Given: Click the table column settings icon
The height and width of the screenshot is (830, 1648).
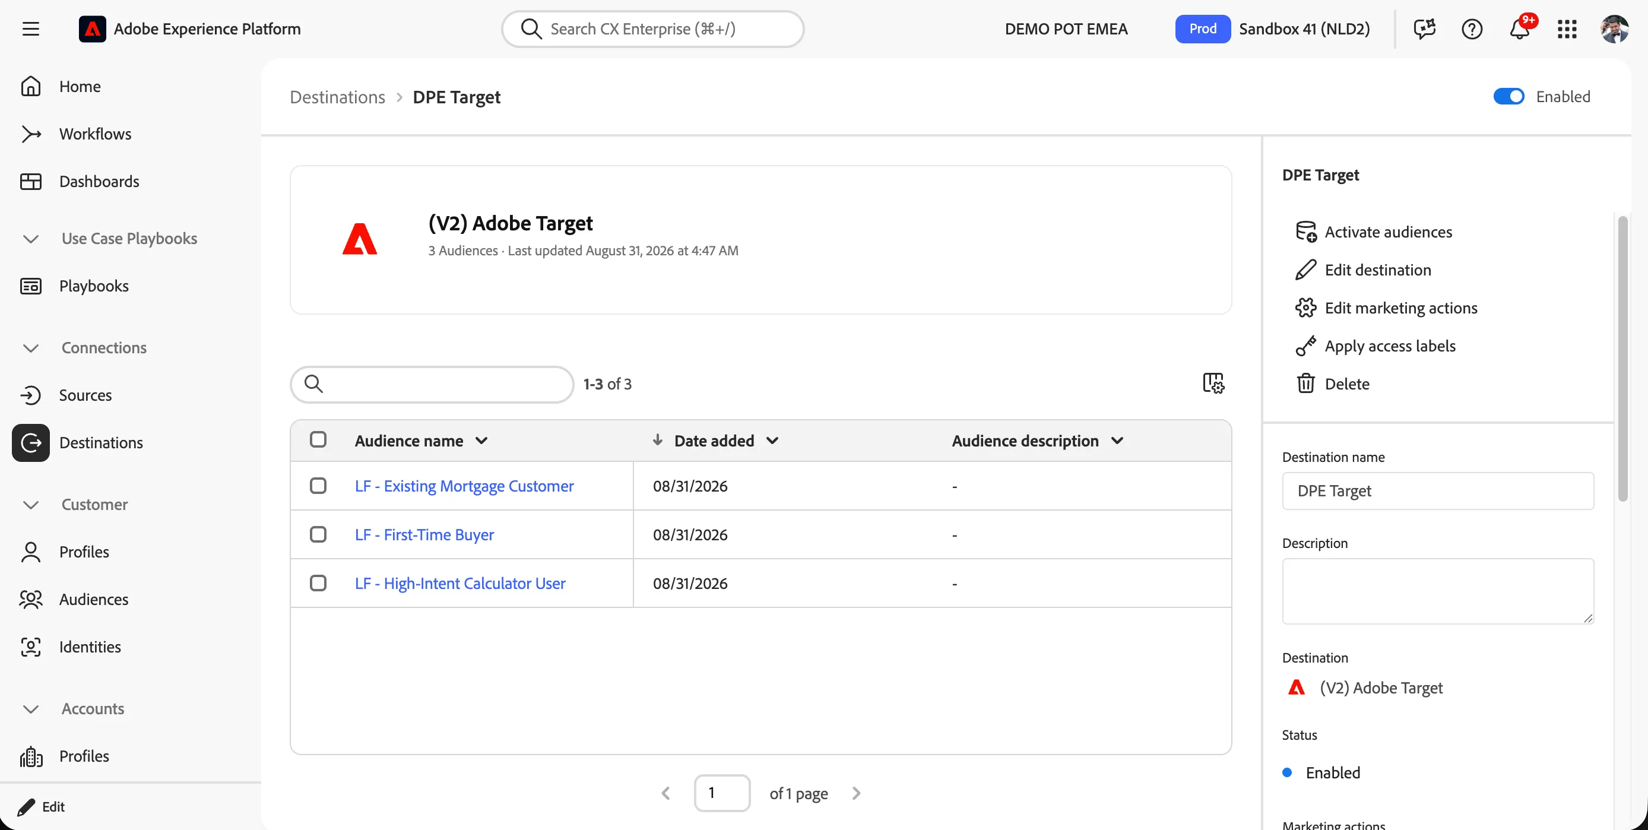Looking at the screenshot, I should [x=1213, y=384].
